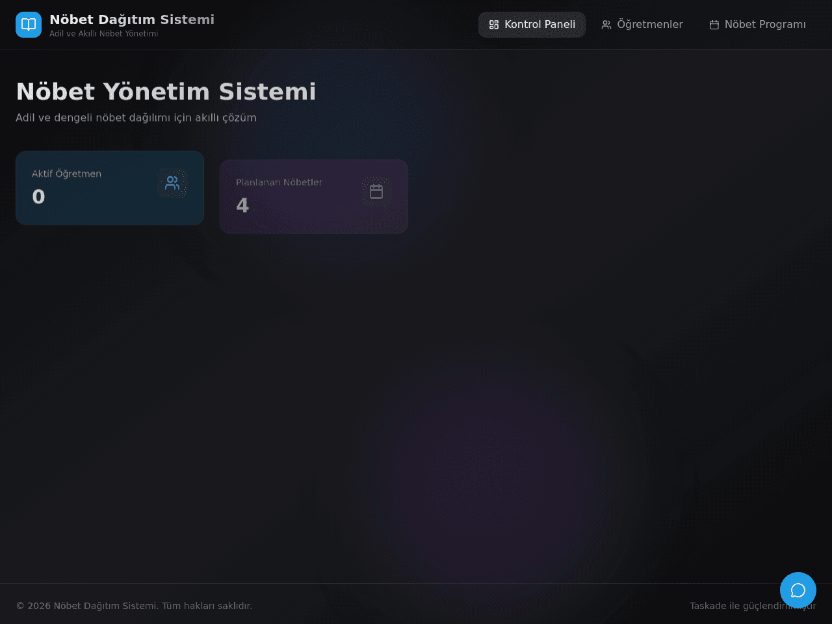
Task: Switch to the Öğretmenler tab
Action: tap(642, 25)
